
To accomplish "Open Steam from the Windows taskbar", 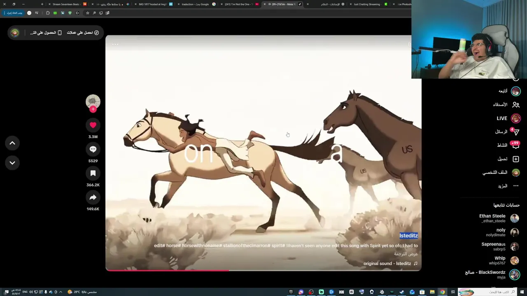I will (x=402, y=292).
